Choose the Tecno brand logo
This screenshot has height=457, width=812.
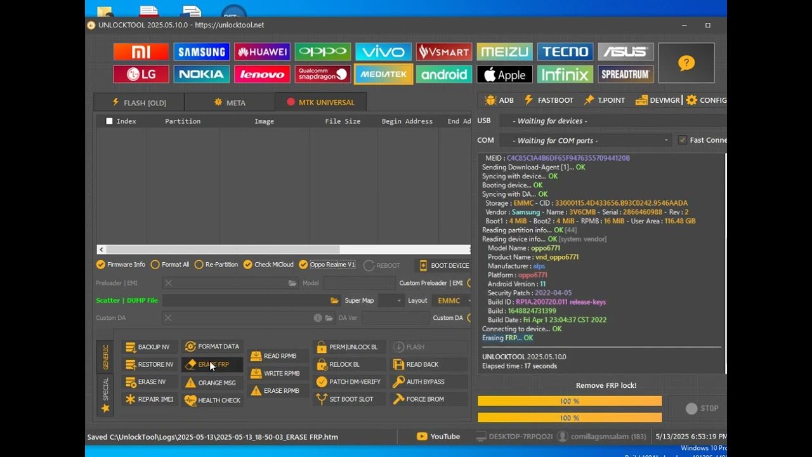tap(565, 51)
